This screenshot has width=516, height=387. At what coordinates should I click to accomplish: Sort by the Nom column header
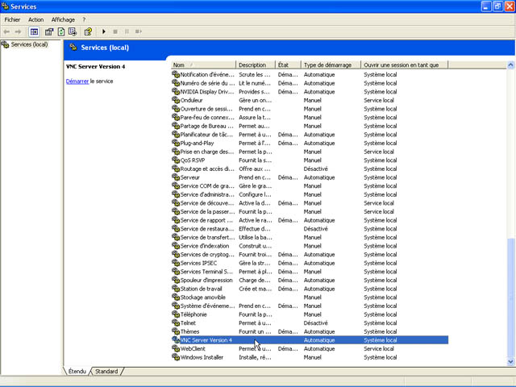click(203, 64)
